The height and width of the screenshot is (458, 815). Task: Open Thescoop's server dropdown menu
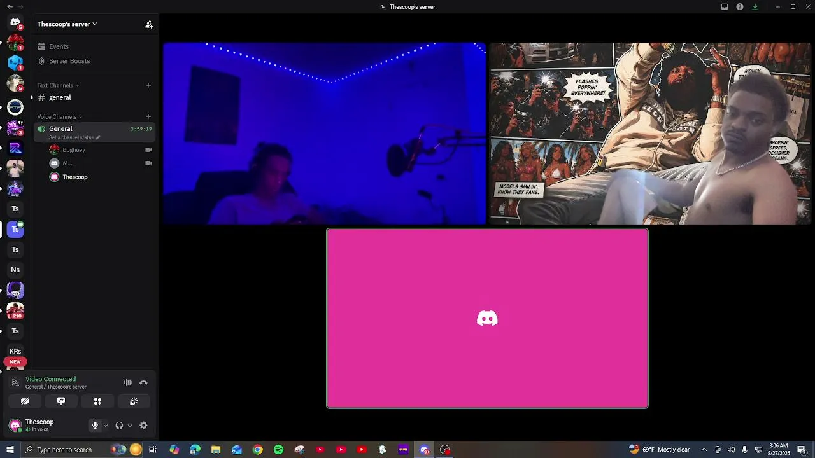click(67, 24)
